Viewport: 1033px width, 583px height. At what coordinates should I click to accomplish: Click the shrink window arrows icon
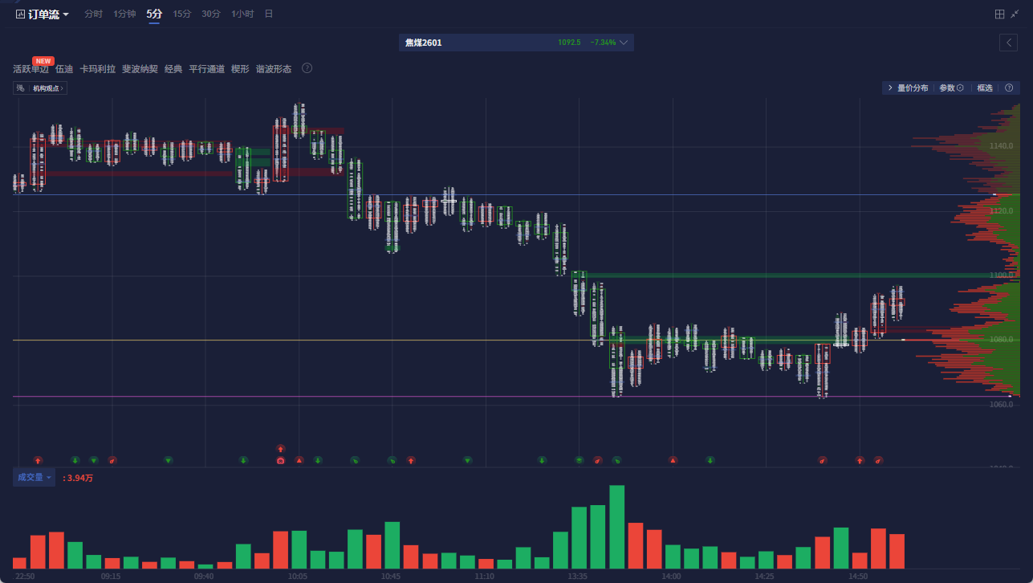pyautogui.click(x=1015, y=14)
